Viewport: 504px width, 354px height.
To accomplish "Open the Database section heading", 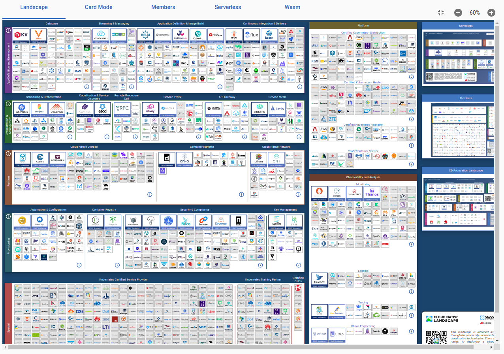I will coord(52,24).
